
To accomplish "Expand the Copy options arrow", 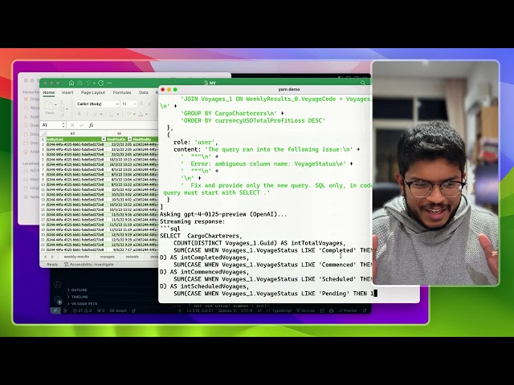I will point(67,109).
